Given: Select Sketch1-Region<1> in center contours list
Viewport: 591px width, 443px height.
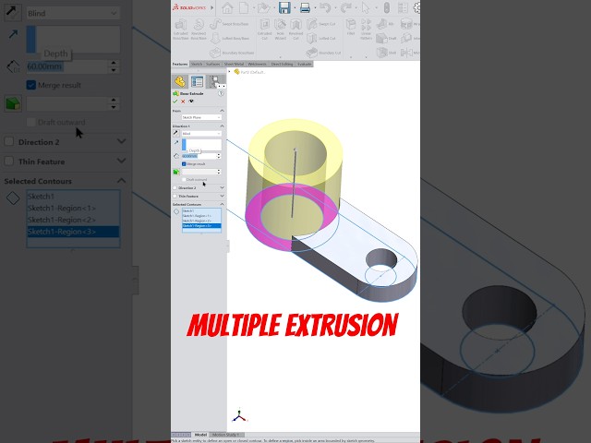Looking at the screenshot, I should click(x=201, y=216).
